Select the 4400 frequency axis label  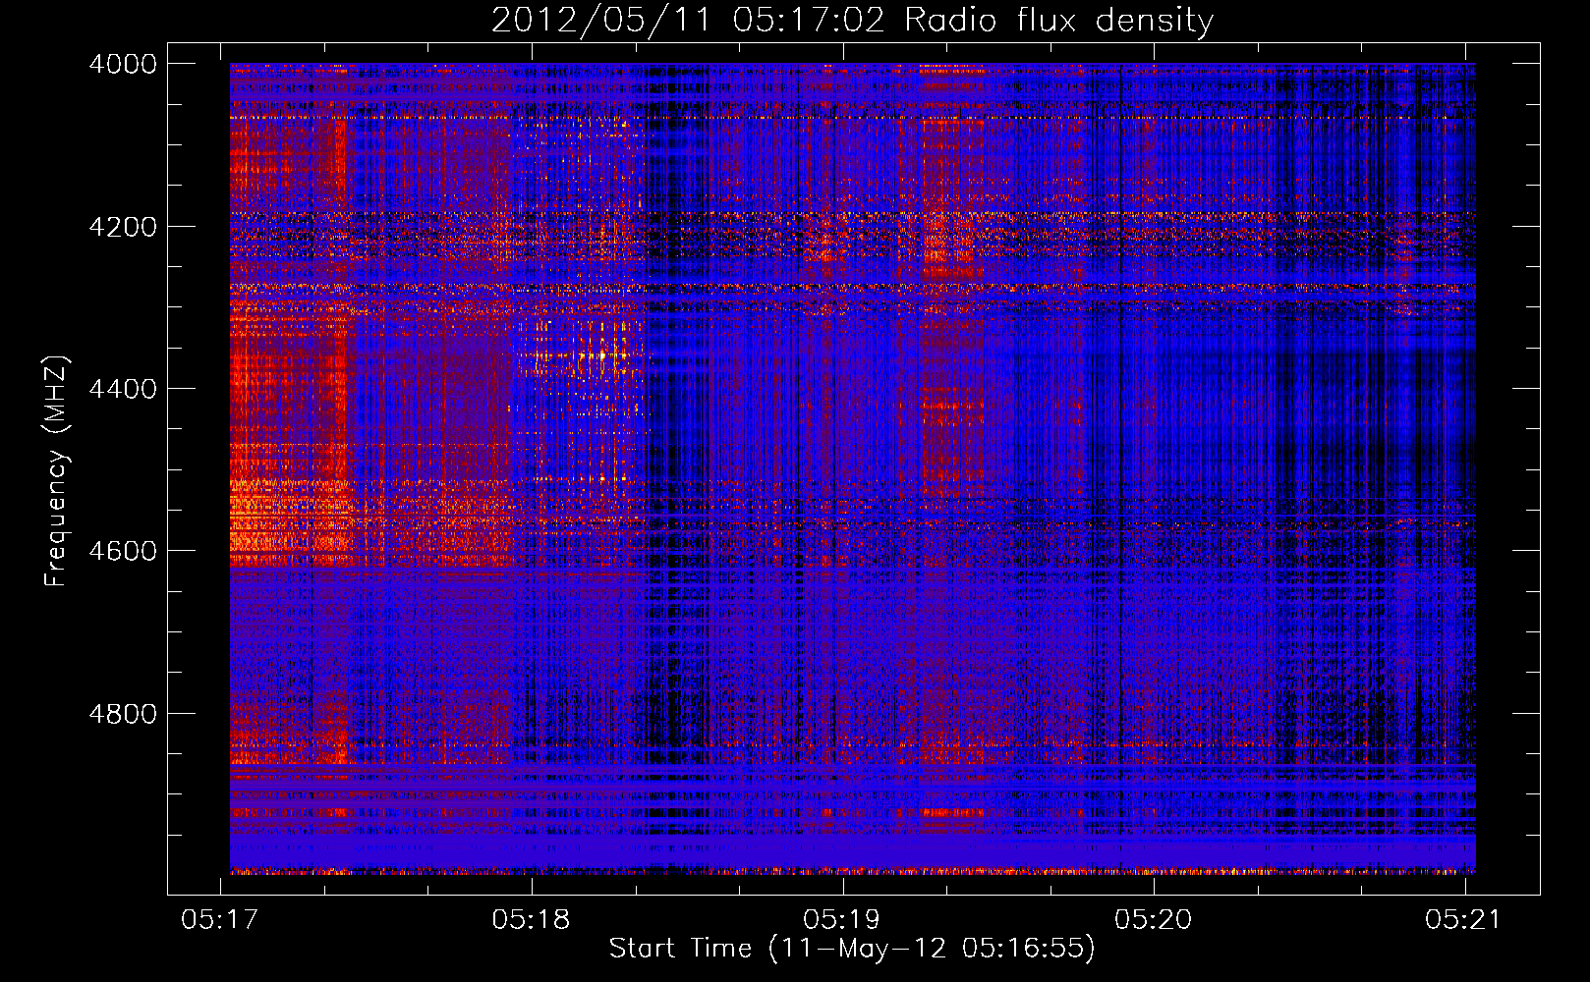coord(123,389)
